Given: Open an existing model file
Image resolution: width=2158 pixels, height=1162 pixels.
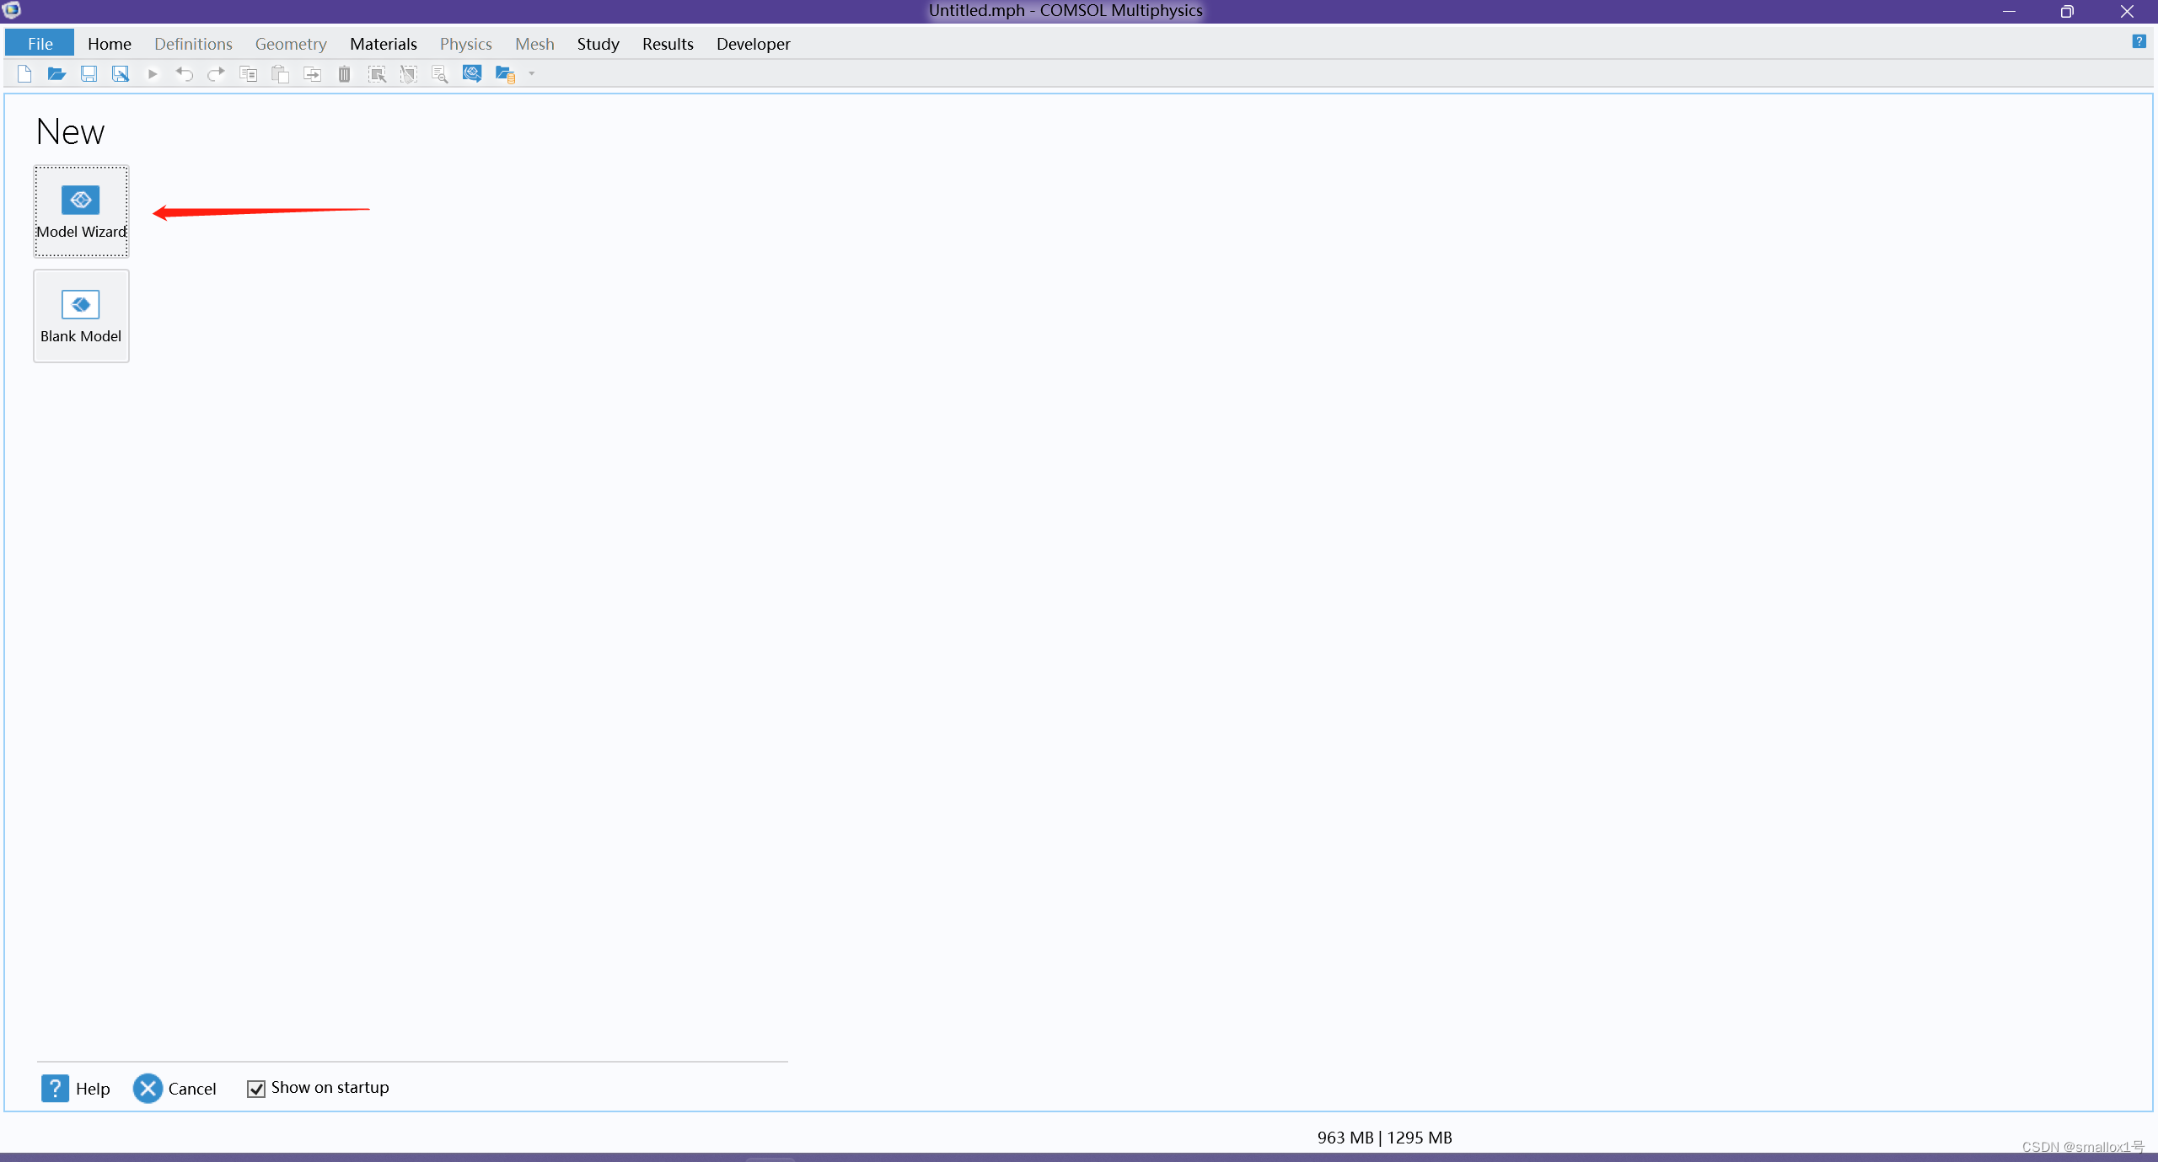Looking at the screenshot, I should pyautogui.click(x=56, y=74).
